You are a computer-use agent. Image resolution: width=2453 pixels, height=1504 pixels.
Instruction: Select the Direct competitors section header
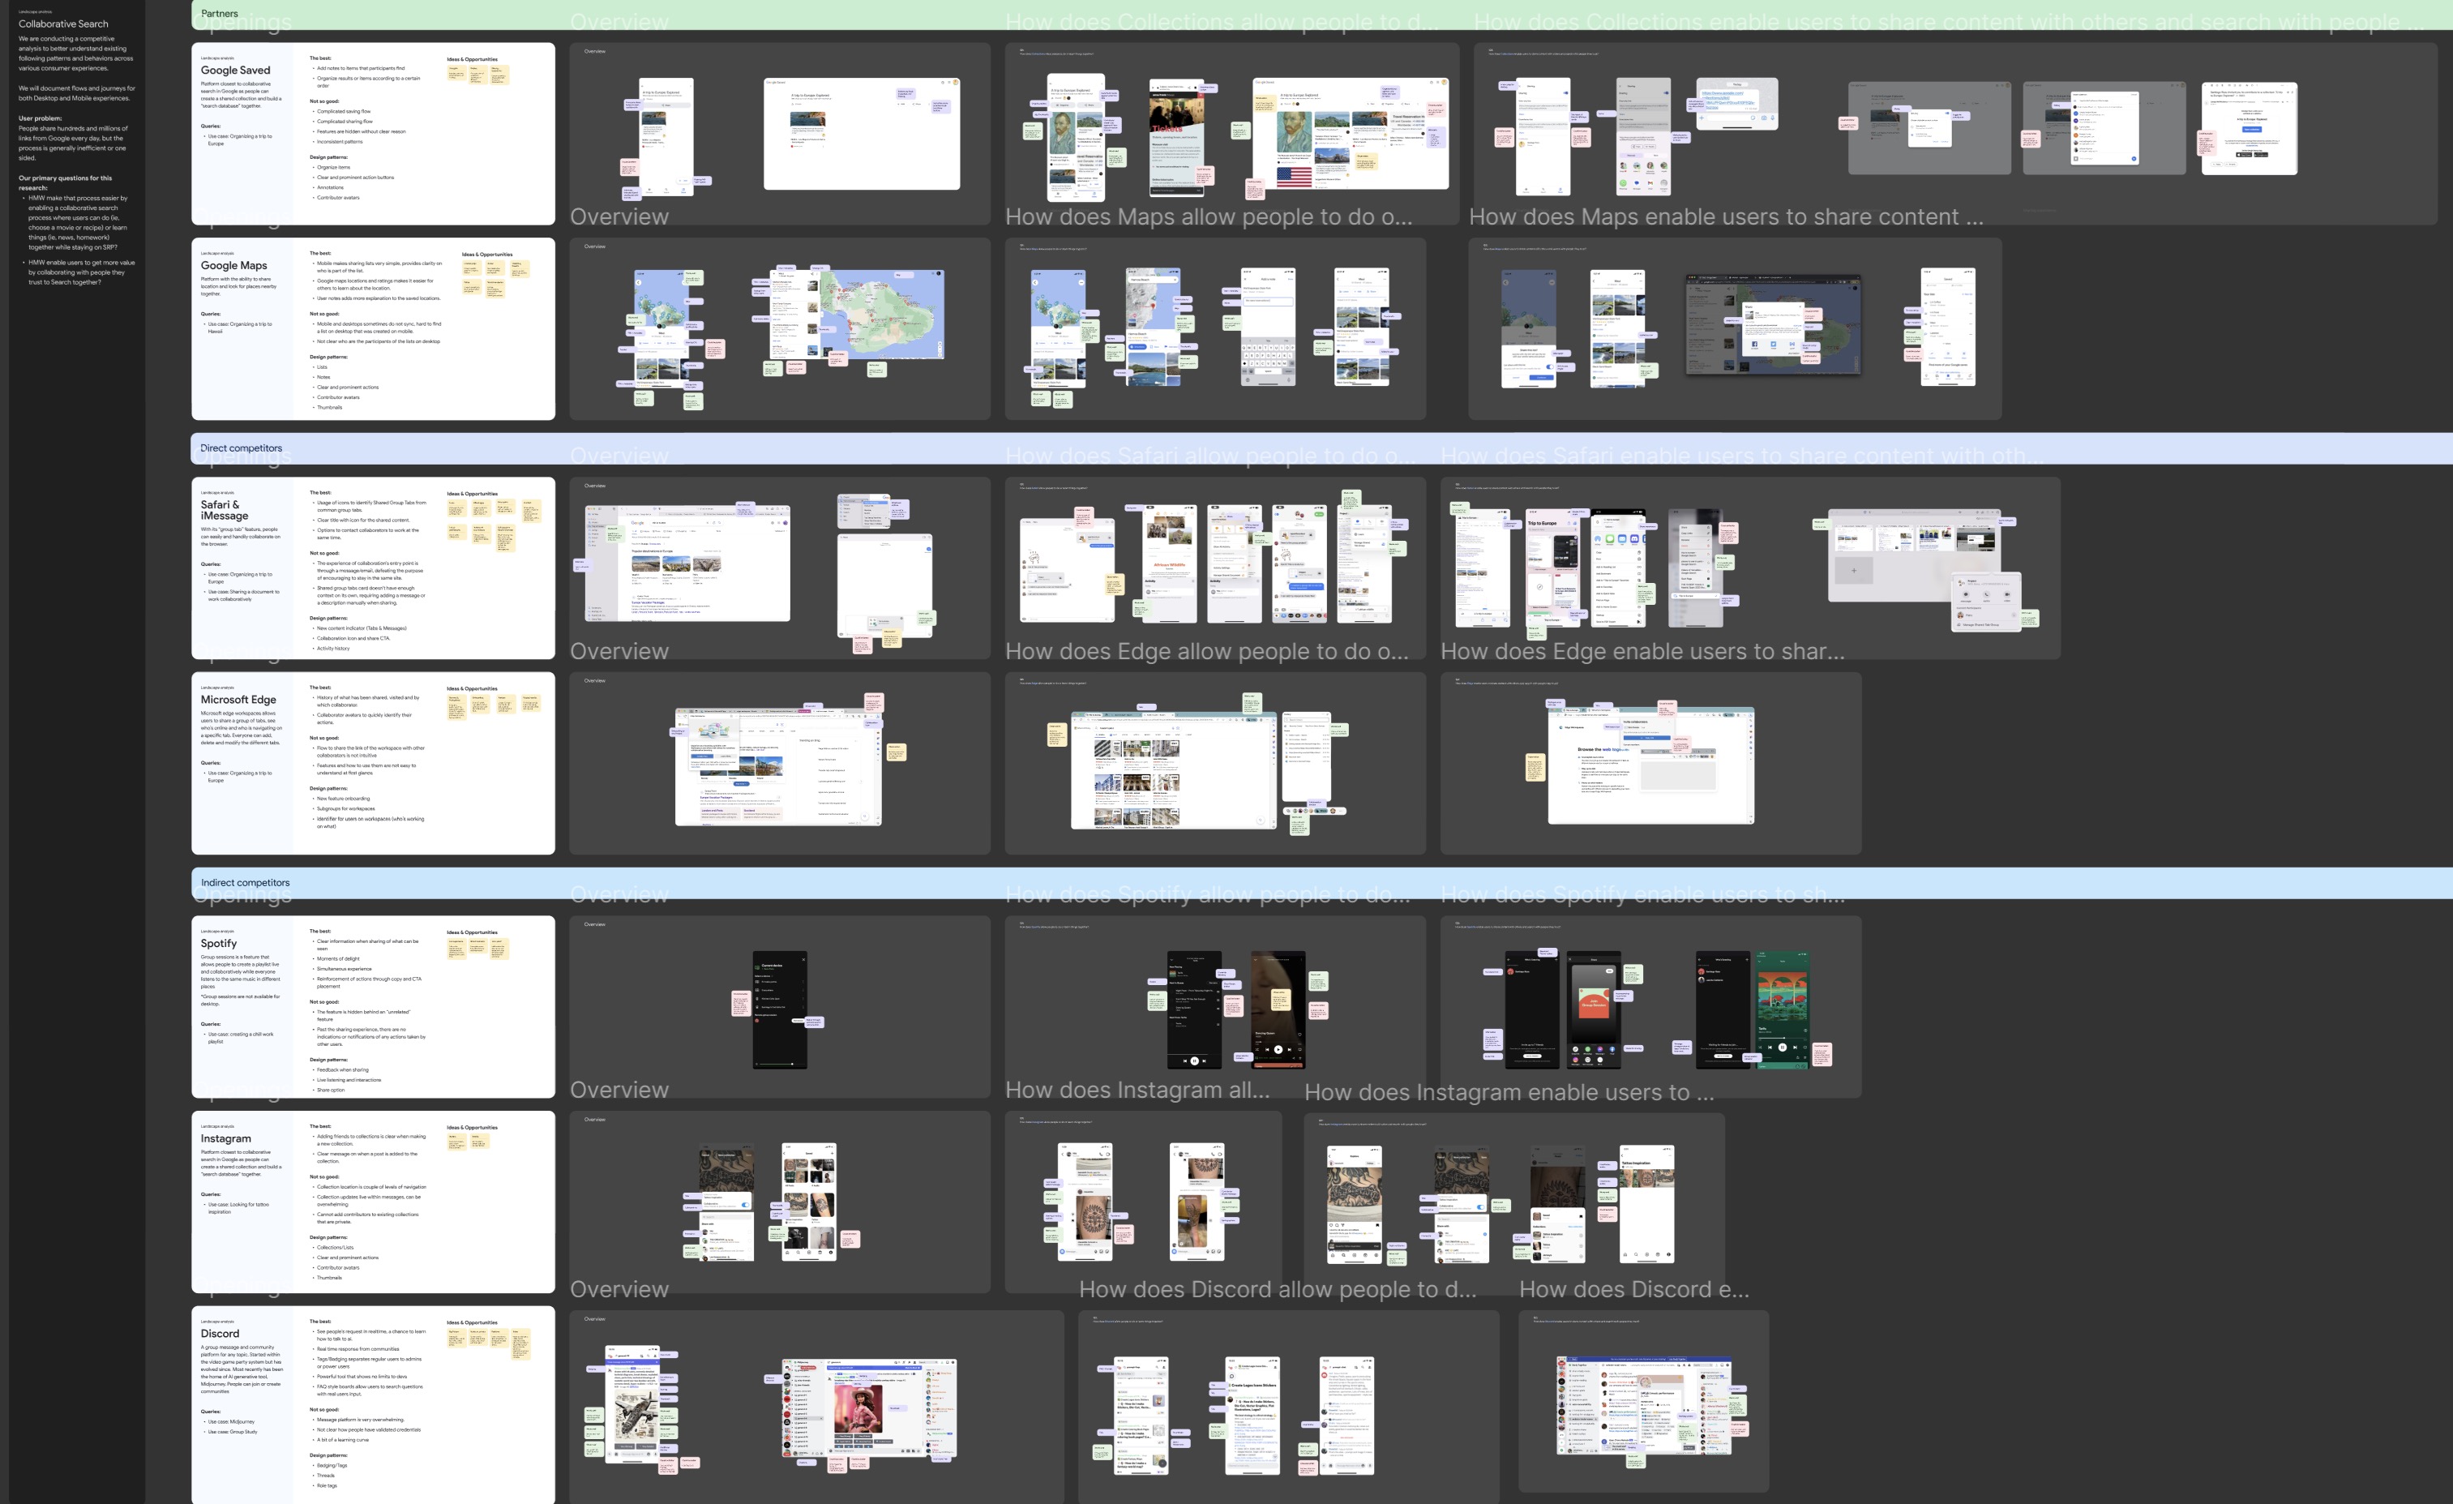click(x=241, y=448)
